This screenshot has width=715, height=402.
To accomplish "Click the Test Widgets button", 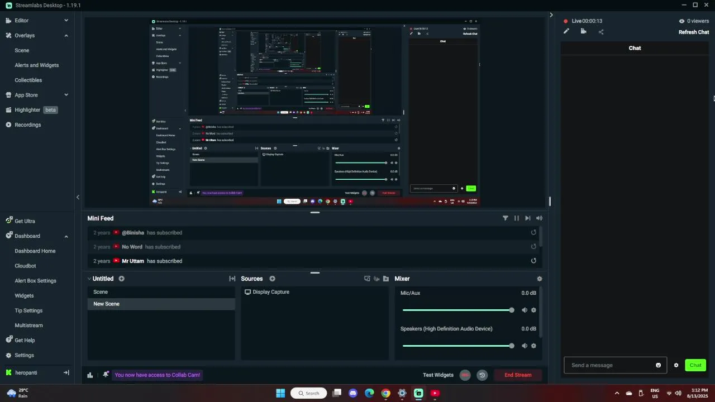I will (438, 375).
